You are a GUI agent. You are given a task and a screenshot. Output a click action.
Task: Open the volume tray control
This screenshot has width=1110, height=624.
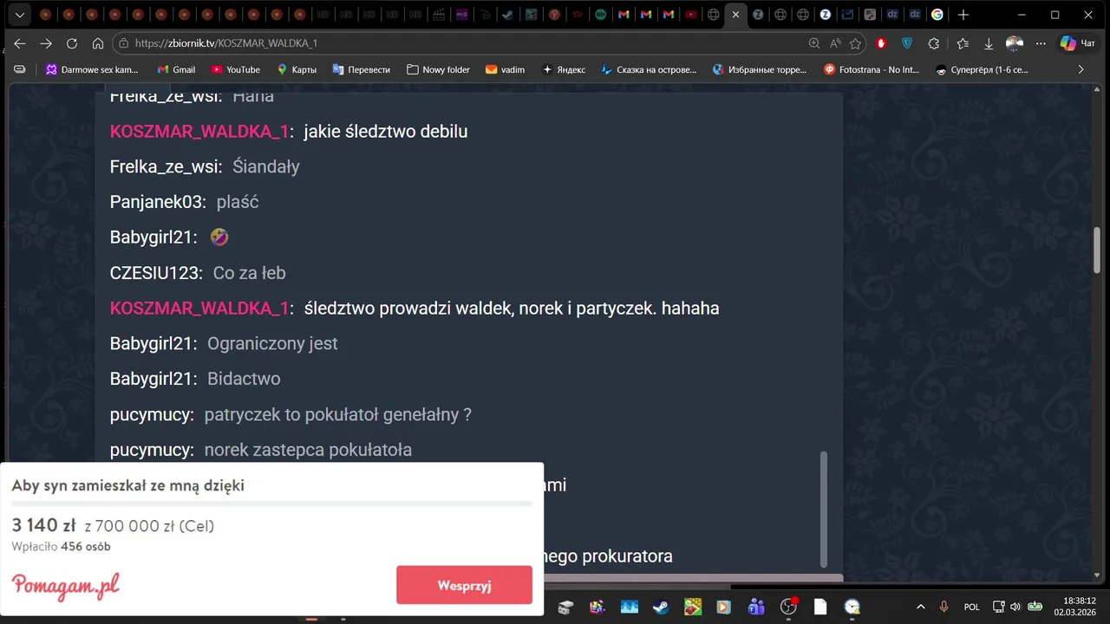pos(1015,607)
